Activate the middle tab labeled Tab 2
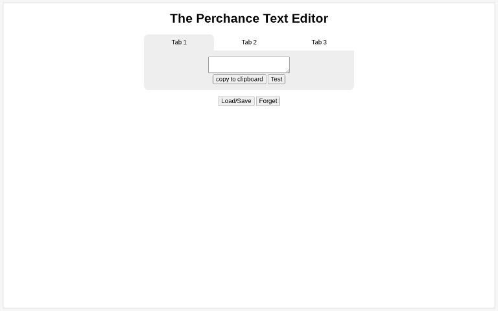This screenshot has height=311, width=498. tap(249, 42)
